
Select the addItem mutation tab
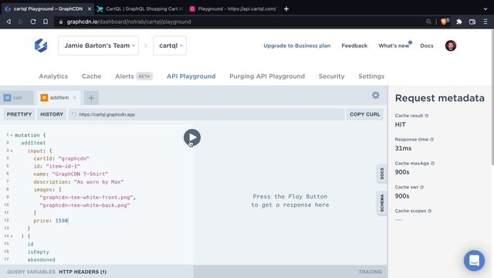point(59,98)
